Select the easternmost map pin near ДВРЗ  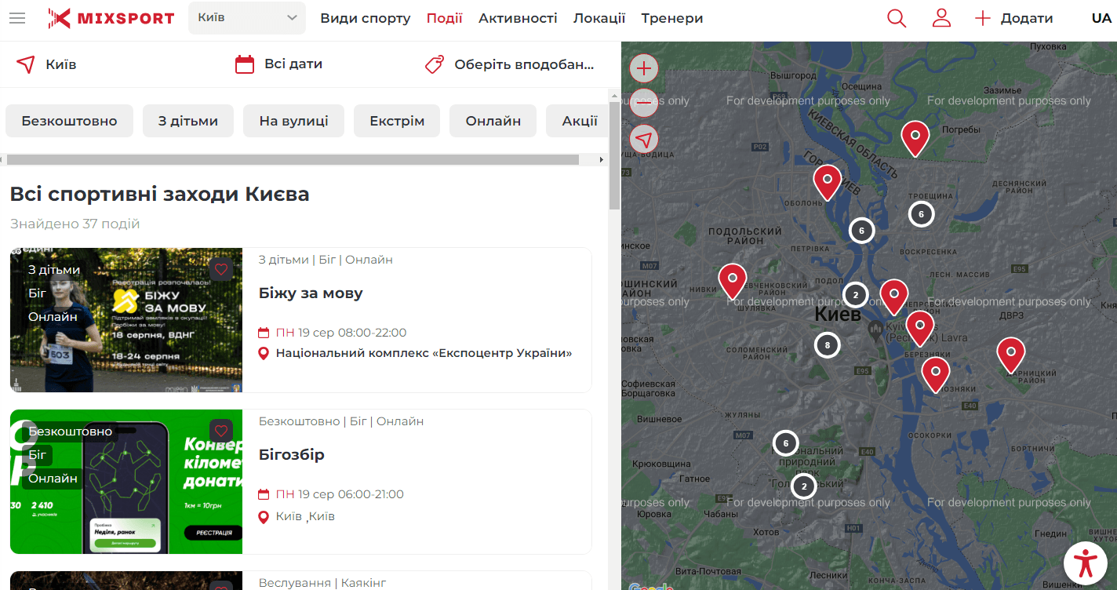(1011, 355)
